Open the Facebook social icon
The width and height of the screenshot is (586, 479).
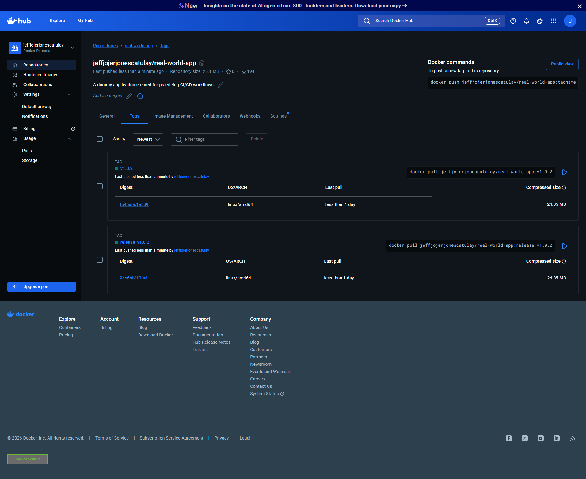[x=509, y=438]
